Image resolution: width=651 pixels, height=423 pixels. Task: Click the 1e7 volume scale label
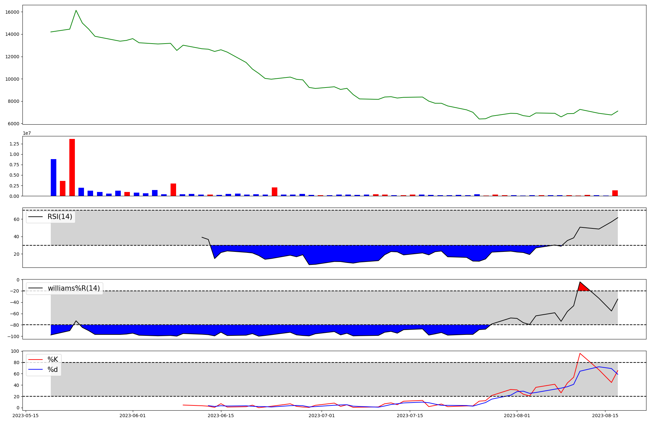tap(27, 133)
